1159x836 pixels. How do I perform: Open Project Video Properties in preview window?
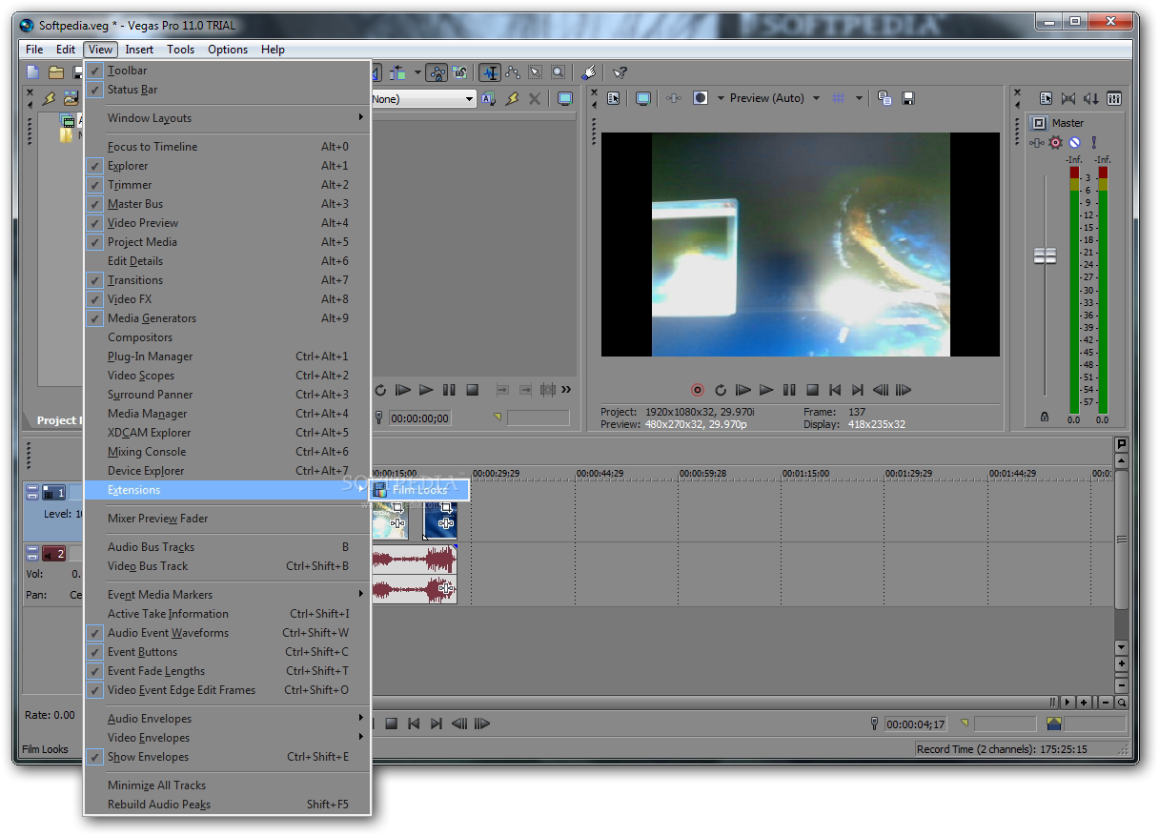pyautogui.click(x=614, y=98)
